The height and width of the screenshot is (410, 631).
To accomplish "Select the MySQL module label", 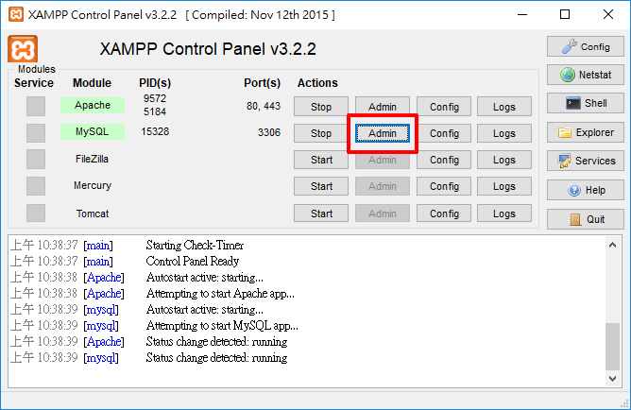I will pyautogui.click(x=93, y=131).
